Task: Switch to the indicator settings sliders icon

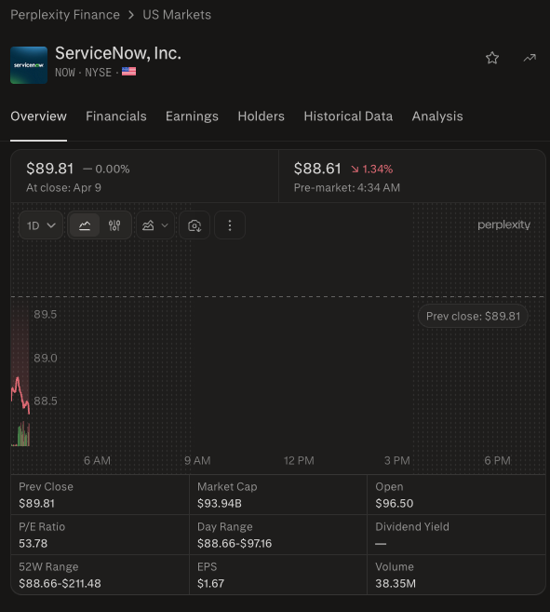Action: pyautogui.click(x=114, y=225)
